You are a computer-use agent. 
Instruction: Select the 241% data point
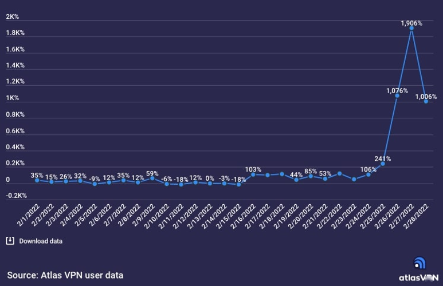click(383, 164)
